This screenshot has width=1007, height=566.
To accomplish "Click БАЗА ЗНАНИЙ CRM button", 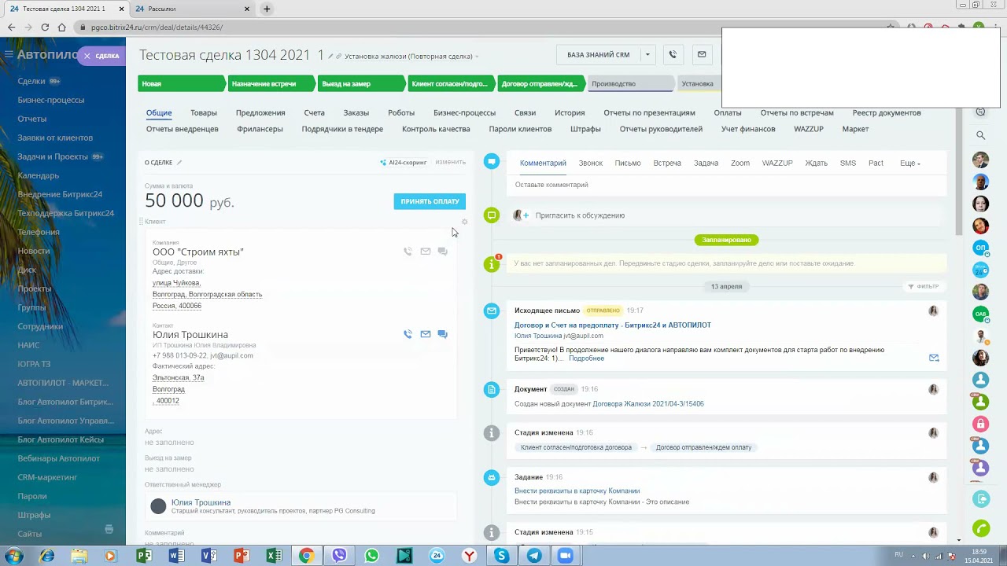I will (x=599, y=55).
